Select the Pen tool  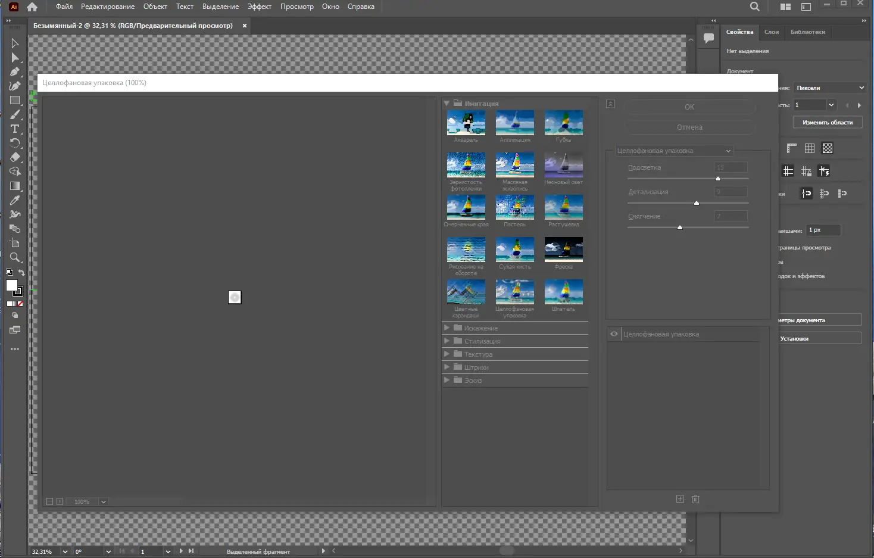point(15,72)
